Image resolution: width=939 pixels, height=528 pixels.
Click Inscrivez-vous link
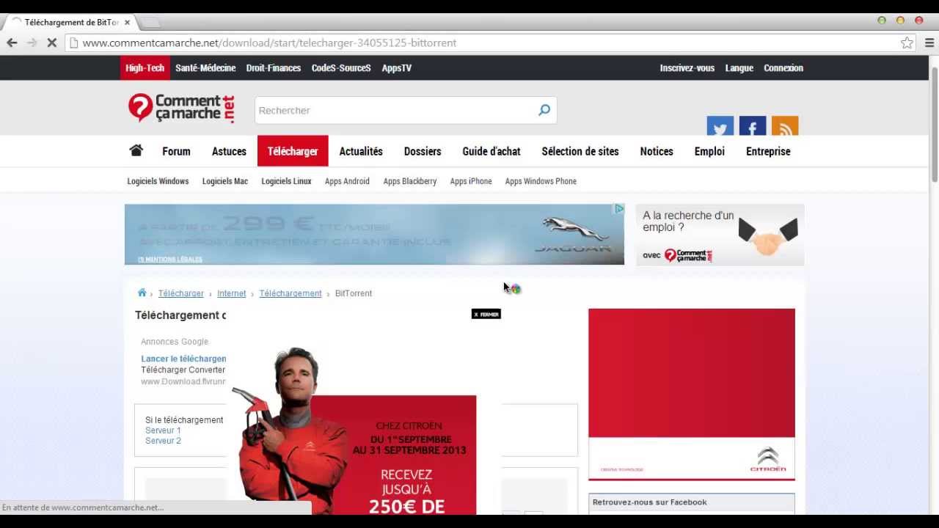[687, 67]
